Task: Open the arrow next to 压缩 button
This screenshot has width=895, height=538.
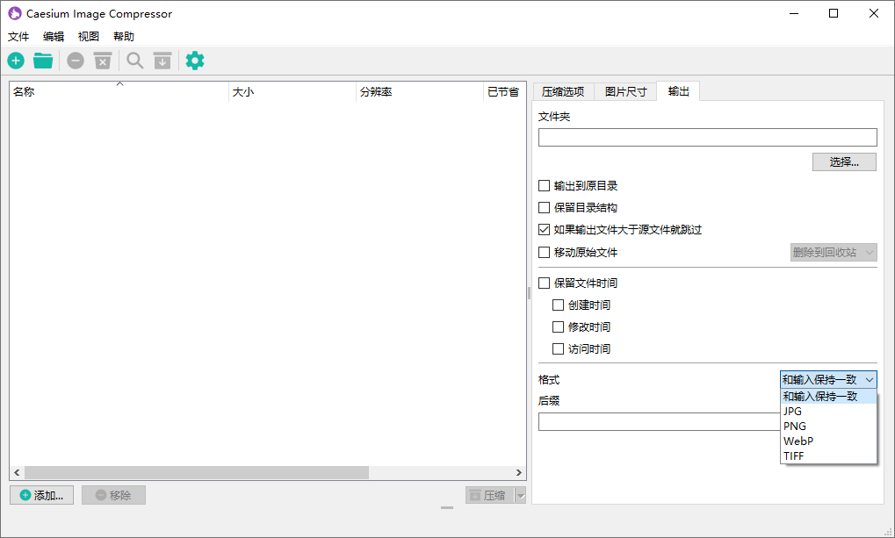Action: coord(521,495)
